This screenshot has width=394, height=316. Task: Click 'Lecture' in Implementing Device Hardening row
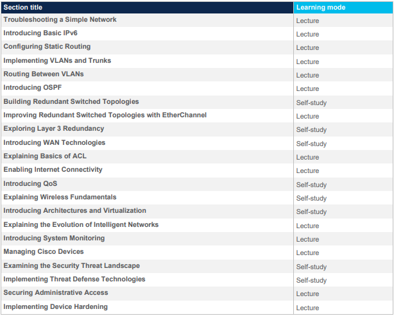pos(307,308)
